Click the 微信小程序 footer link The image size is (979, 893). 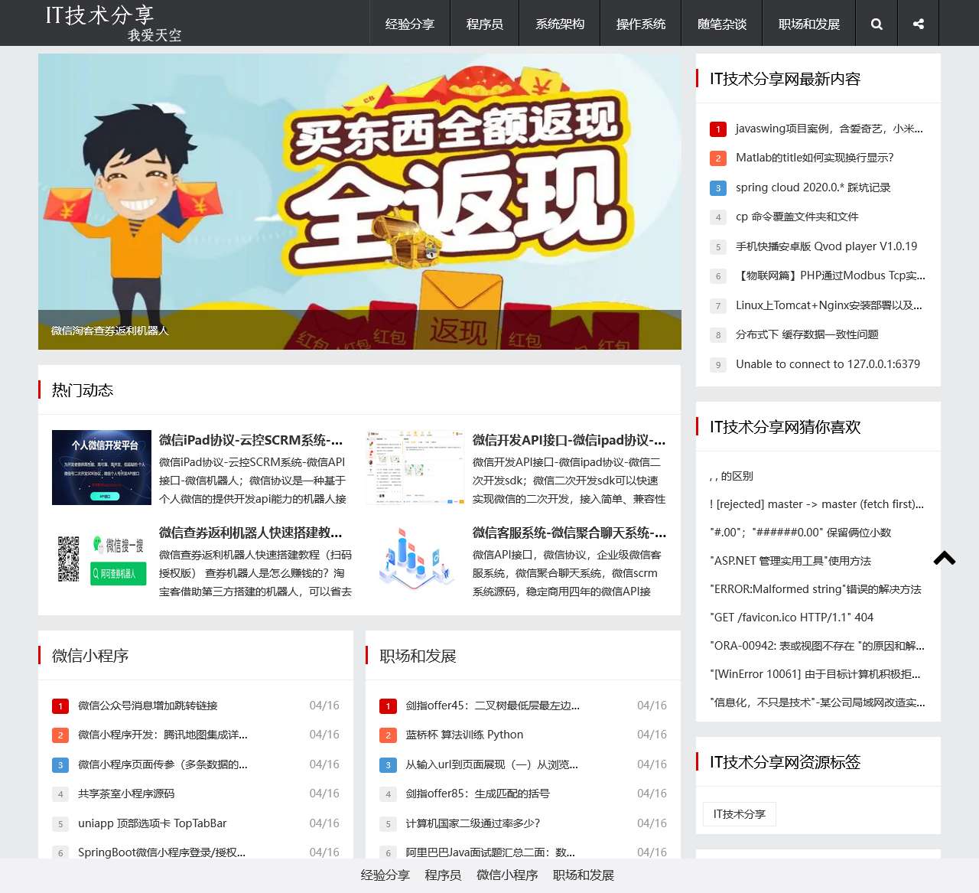(506, 875)
